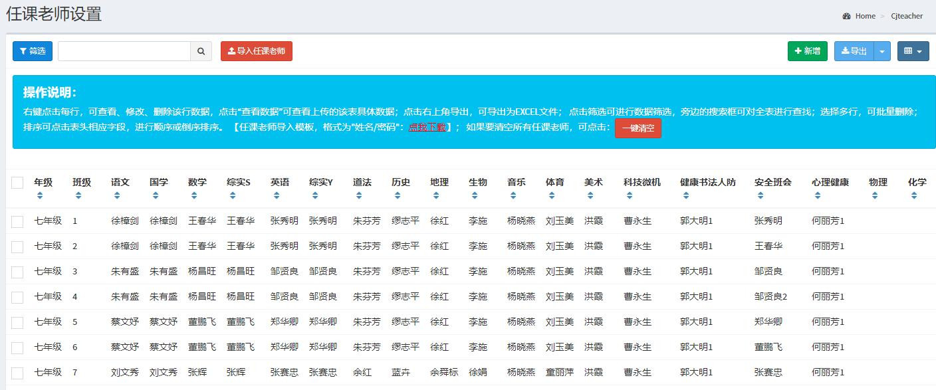The image size is (936, 390).
Task: Click sort icon under 英语 column
Action: (277, 195)
